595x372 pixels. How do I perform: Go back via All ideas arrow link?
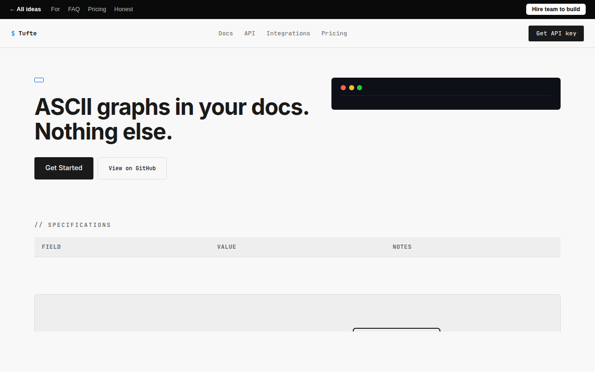tap(25, 9)
